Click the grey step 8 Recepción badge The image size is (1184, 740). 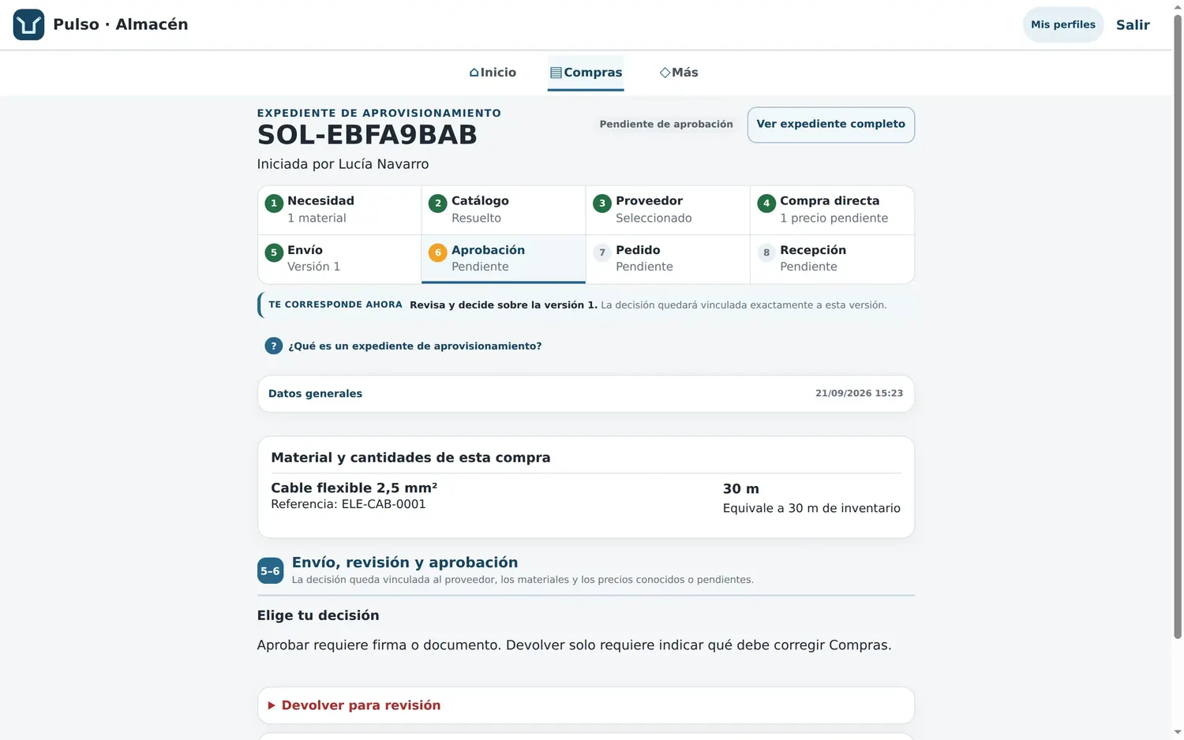pos(766,252)
